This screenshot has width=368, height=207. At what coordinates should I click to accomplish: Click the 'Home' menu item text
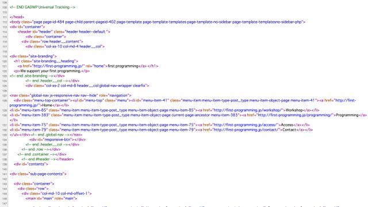pos(47,106)
